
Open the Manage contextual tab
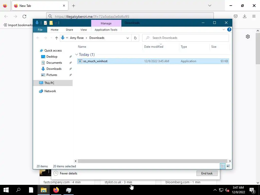(x=106, y=23)
